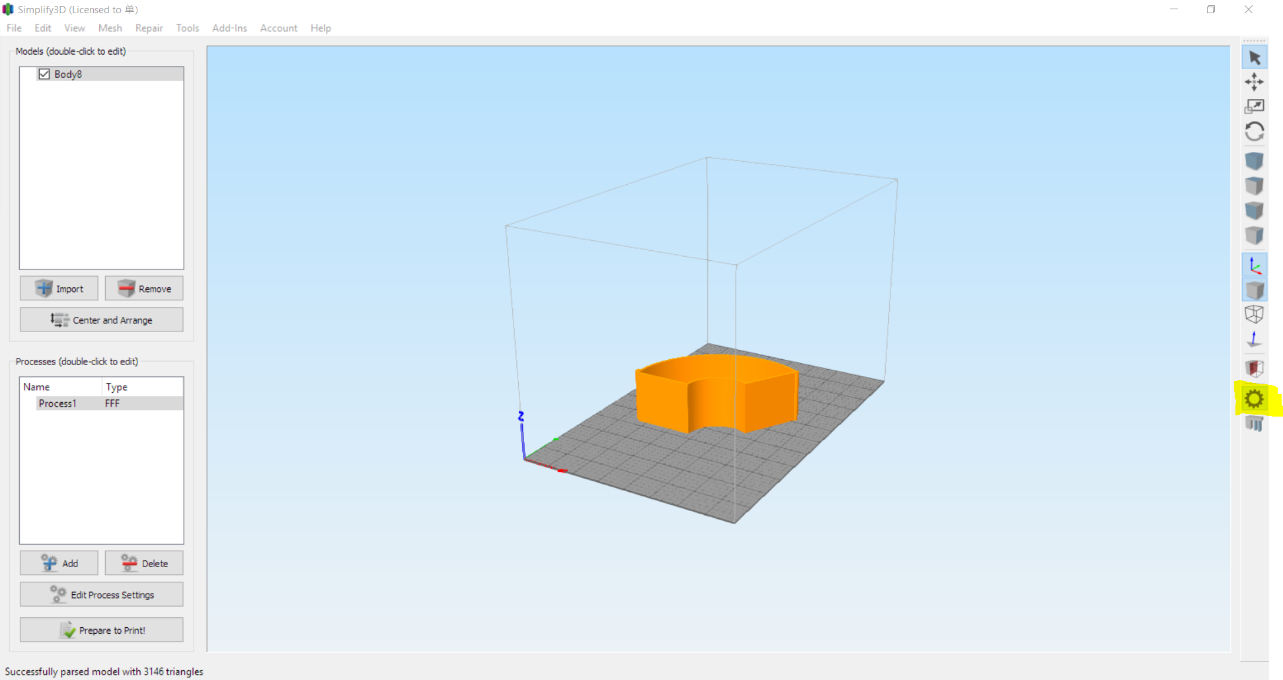
Task: Open the Repair menu
Action: 149,28
